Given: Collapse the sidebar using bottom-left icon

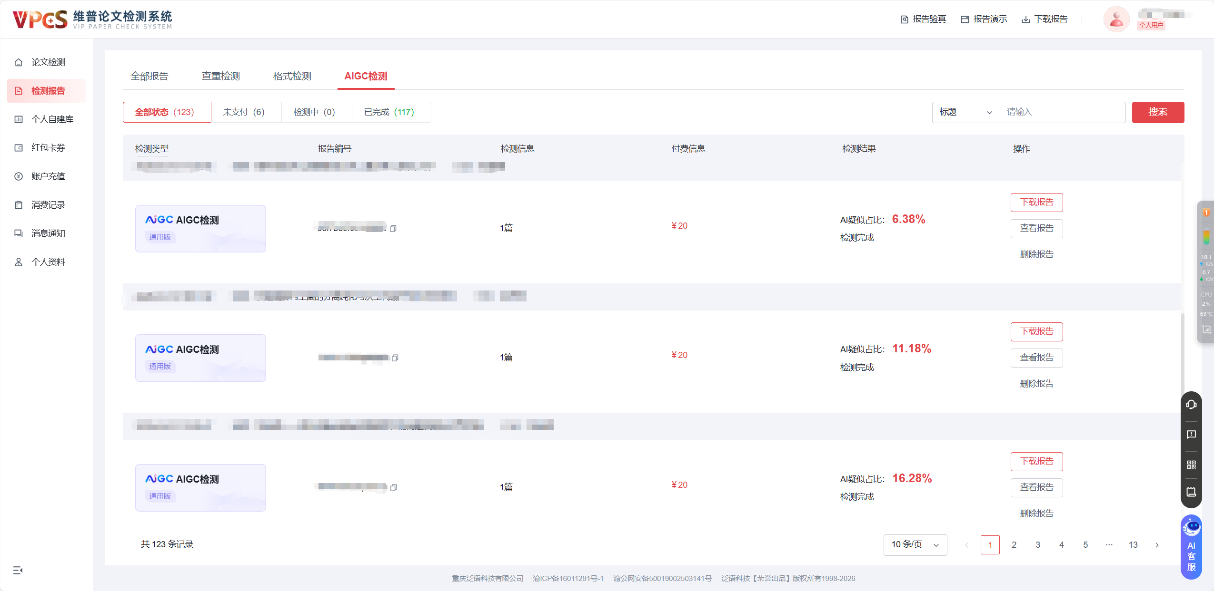Looking at the screenshot, I should [x=18, y=570].
